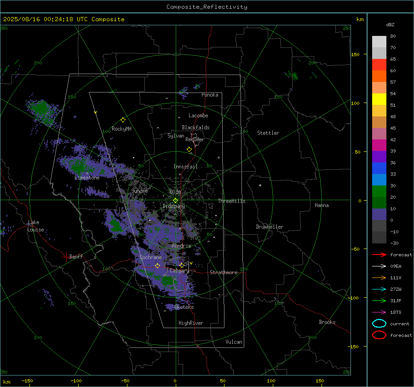Click the Blackfalds city label
This screenshot has width=414, height=387.
[195, 127]
